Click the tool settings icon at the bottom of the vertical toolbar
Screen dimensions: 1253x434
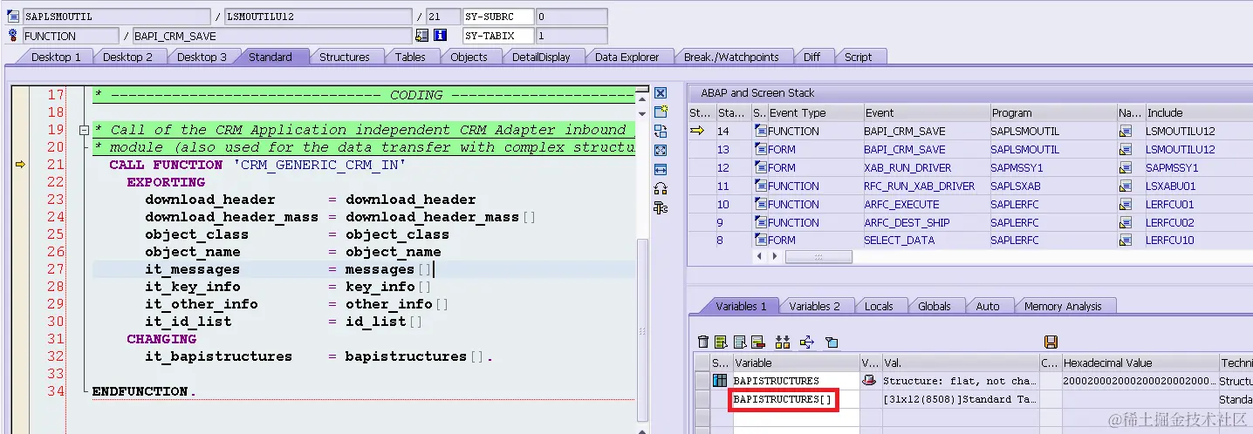point(661,207)
